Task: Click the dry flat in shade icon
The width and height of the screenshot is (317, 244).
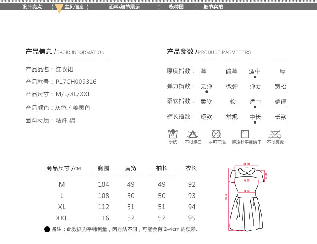Action: click(x=245, y=134)
